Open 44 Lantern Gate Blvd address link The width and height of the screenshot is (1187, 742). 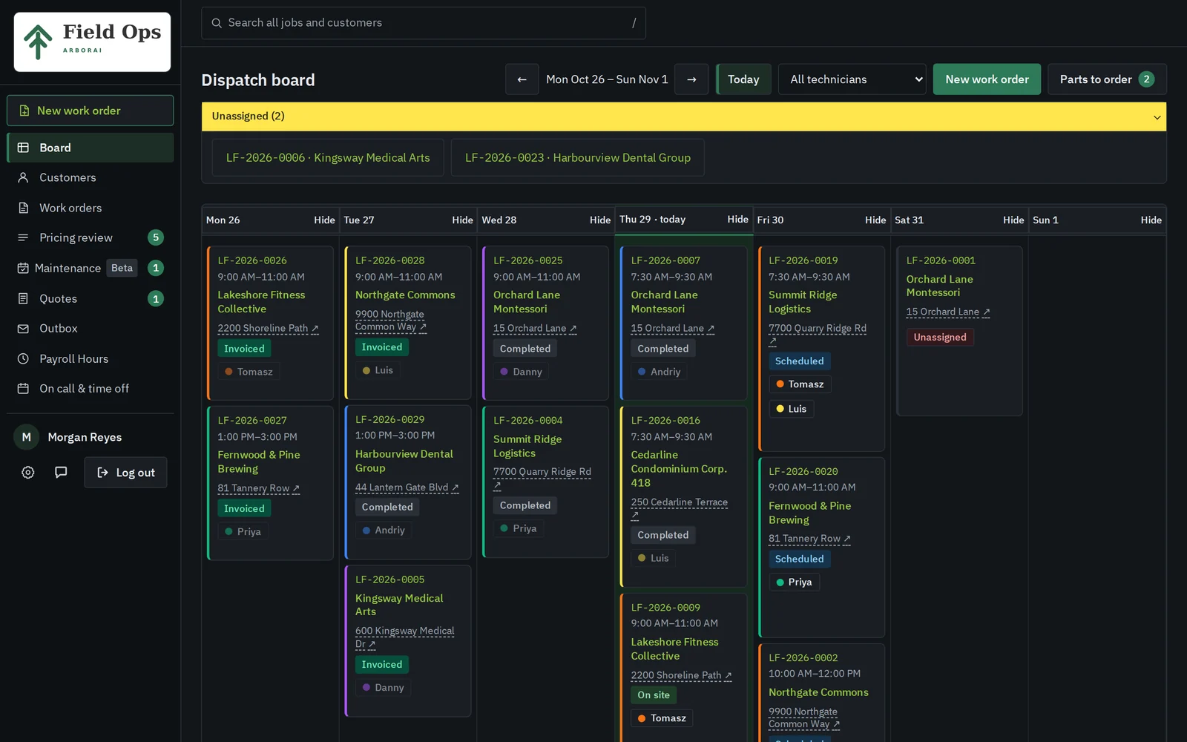tap(407, 487)
